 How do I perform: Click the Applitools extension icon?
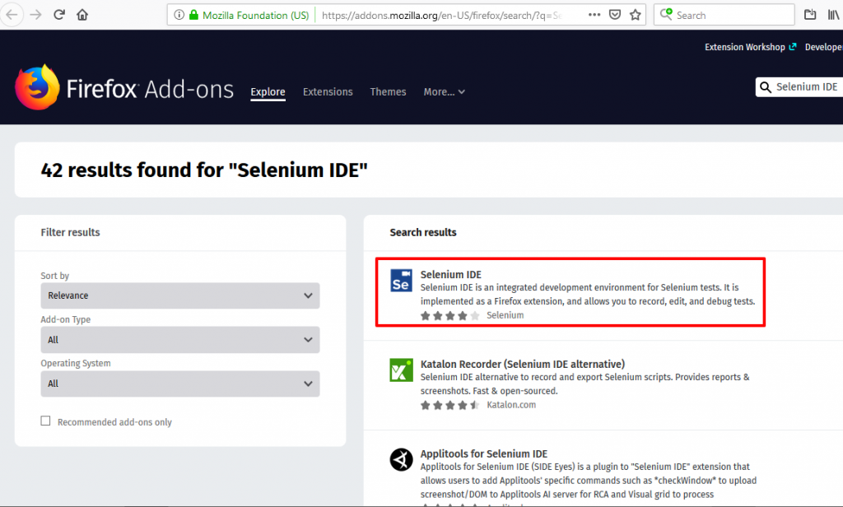click(x=401, y=459)
